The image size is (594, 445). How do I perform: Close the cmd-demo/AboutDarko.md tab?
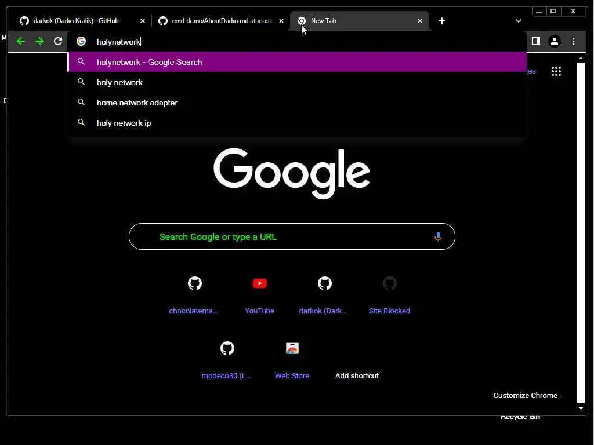click(281, 21)
